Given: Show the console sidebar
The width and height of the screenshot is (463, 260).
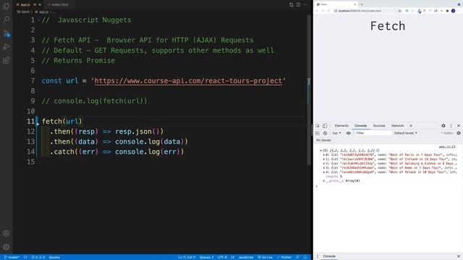Looking at the screenshot, I should click(318, 133).
